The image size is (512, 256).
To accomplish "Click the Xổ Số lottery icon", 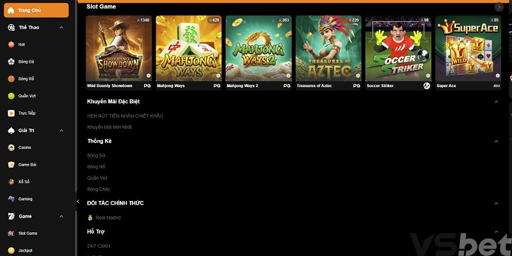I will click(x=11, y=182).
